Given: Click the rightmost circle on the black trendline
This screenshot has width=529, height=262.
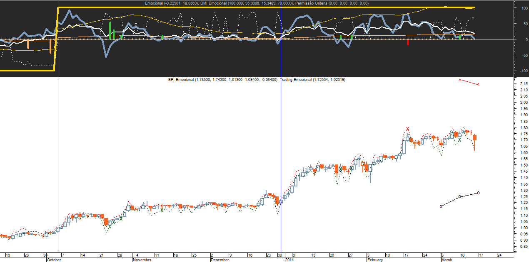Looking at the screenshot, I should [x=478, y=193].
